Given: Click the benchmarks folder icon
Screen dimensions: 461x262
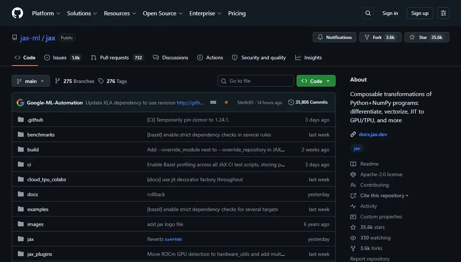Looking at the screenshot, I should 20,135.
